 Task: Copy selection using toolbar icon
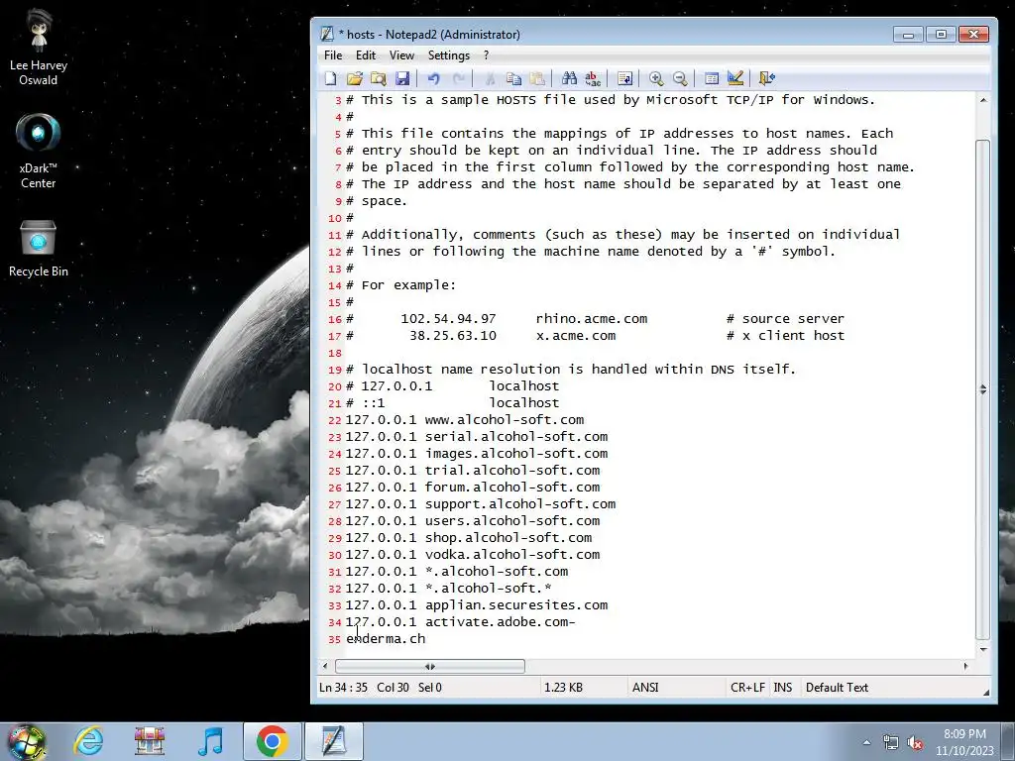513,78
